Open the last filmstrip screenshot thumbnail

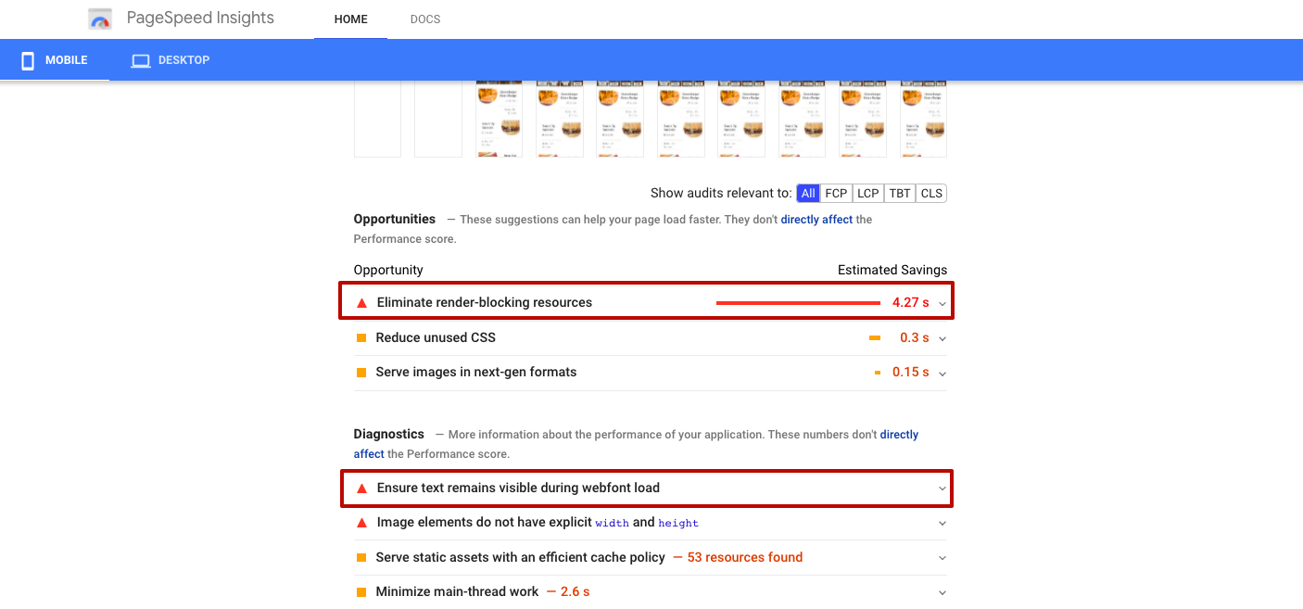click(x=923, y=119)
